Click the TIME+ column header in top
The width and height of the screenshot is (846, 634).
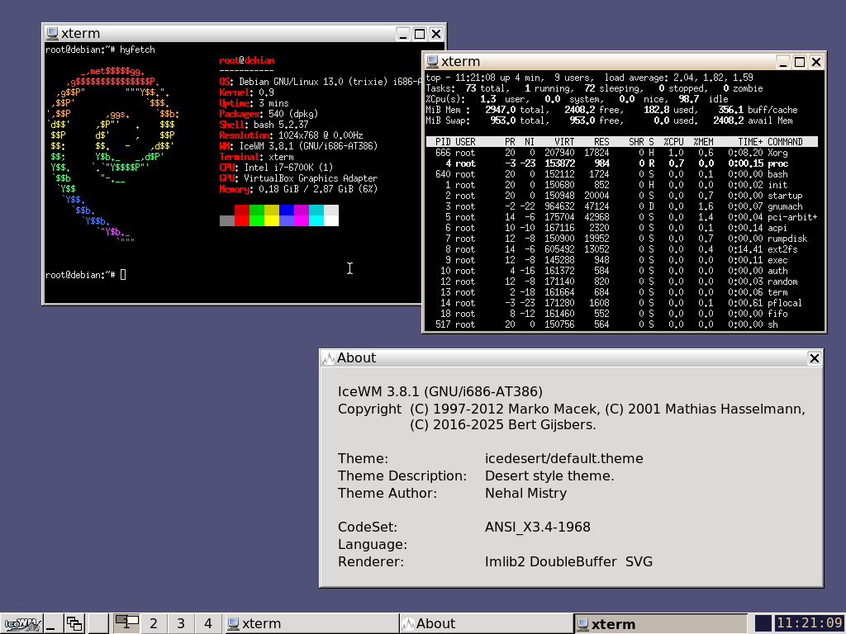coord(750,142)
